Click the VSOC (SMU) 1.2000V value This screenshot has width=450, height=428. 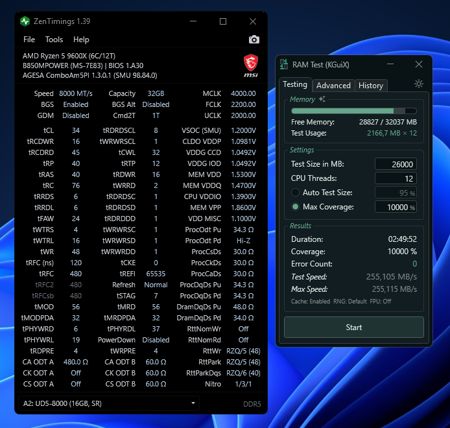243,130
